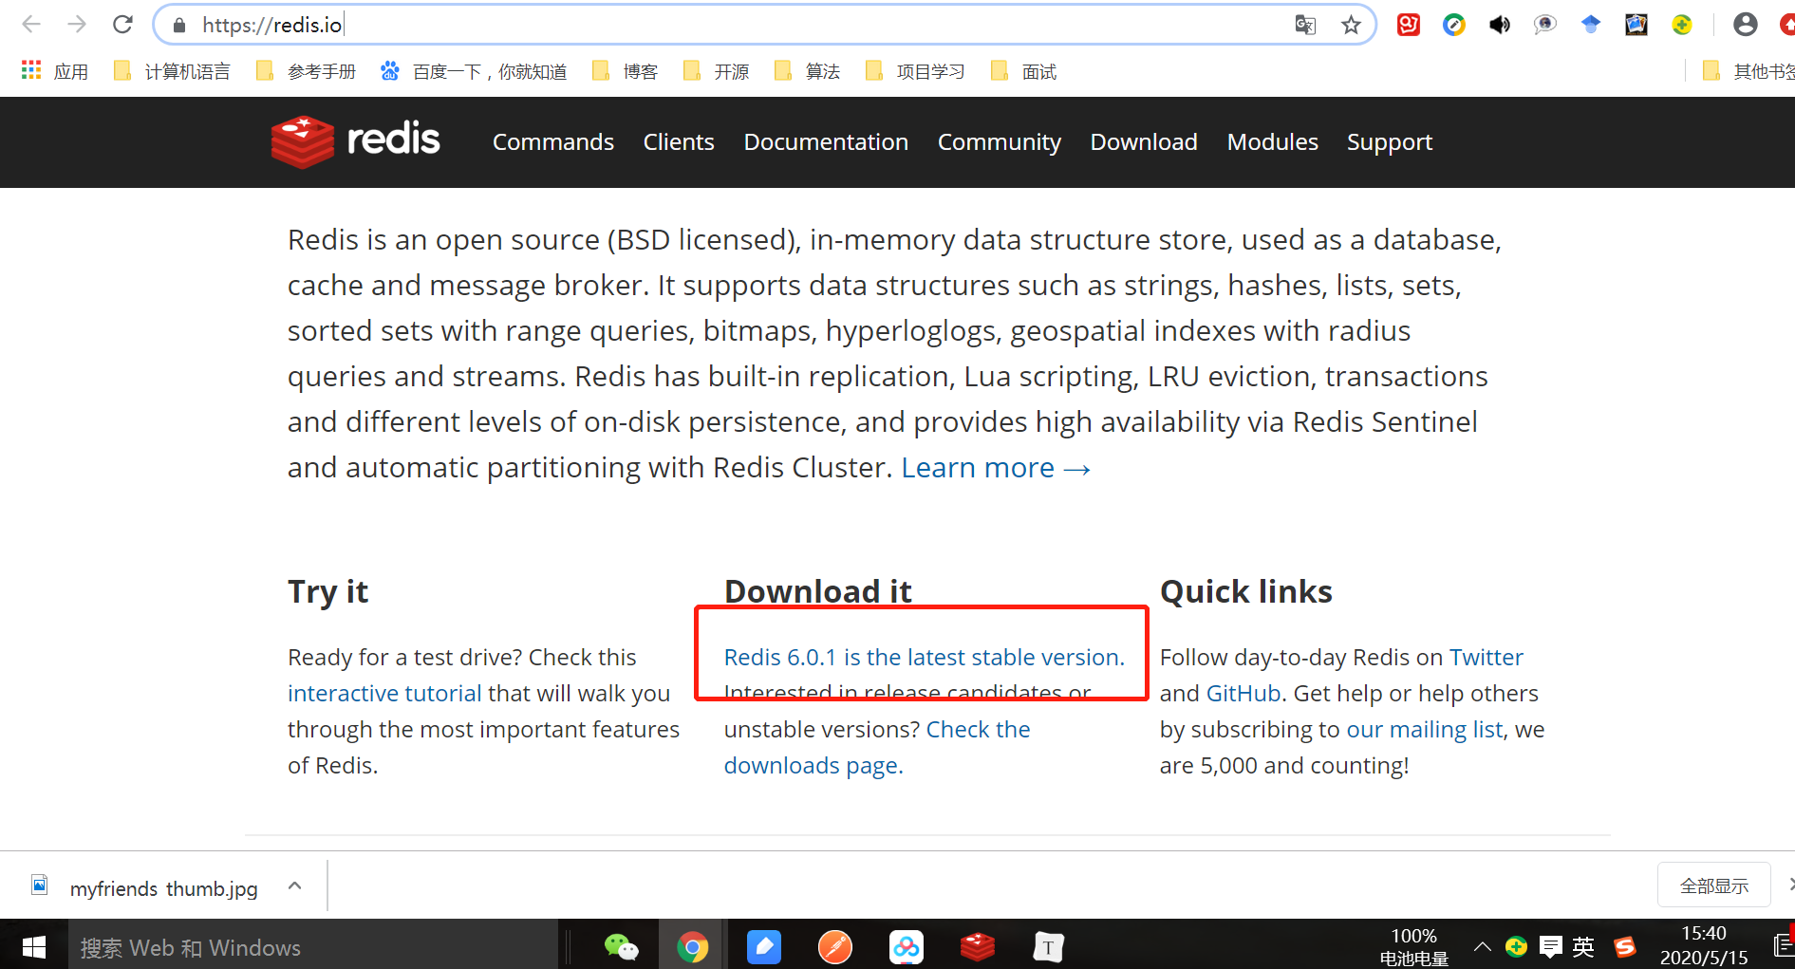Click the Redis logo in header
Viewport: 1795px width, 969px height.
pos(355,141)
